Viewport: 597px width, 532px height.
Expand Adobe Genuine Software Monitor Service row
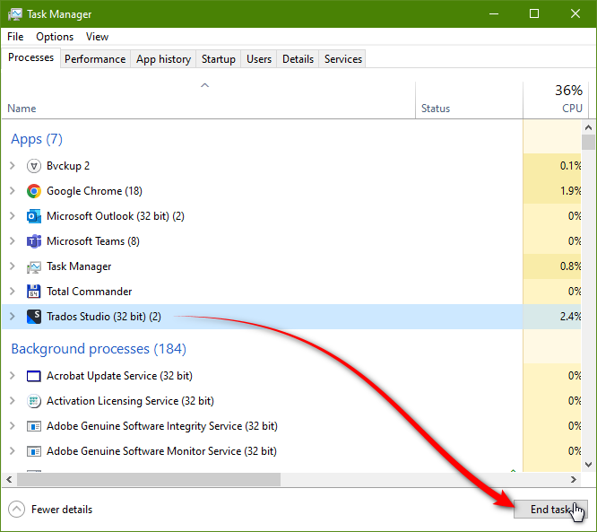point(13,451)
